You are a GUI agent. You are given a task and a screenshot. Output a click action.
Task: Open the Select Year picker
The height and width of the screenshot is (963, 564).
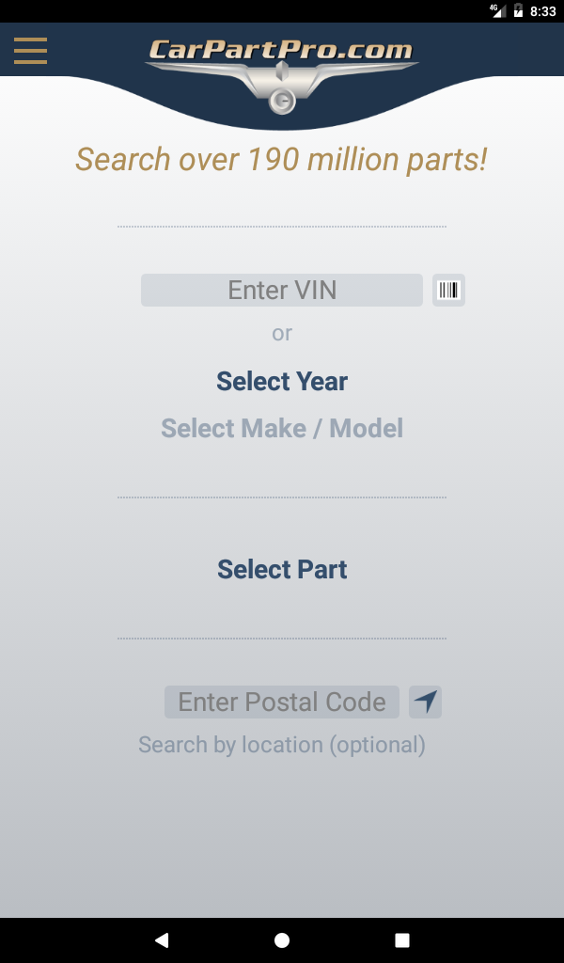point(282,381)
